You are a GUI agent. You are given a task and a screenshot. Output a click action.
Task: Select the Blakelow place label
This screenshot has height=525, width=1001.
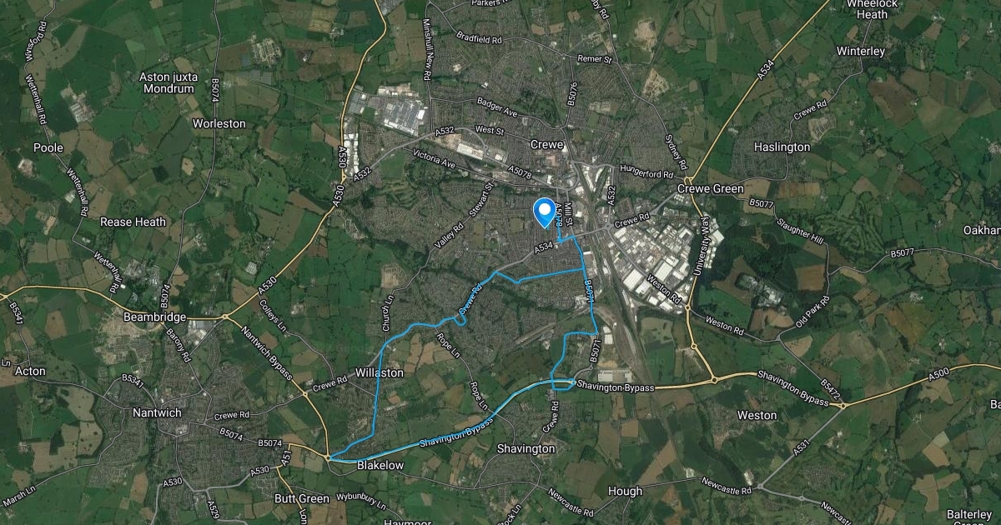pyautogui.click(x=380, y=465)
